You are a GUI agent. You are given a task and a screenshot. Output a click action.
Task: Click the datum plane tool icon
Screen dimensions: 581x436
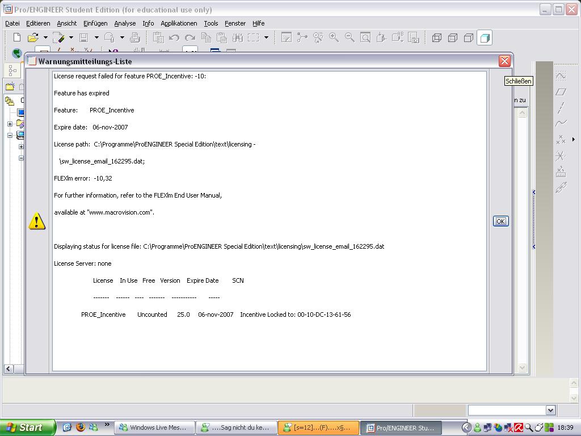561,91
